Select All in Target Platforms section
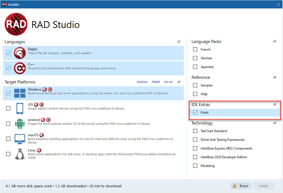The image size is (283, 193). pos(179,82)
